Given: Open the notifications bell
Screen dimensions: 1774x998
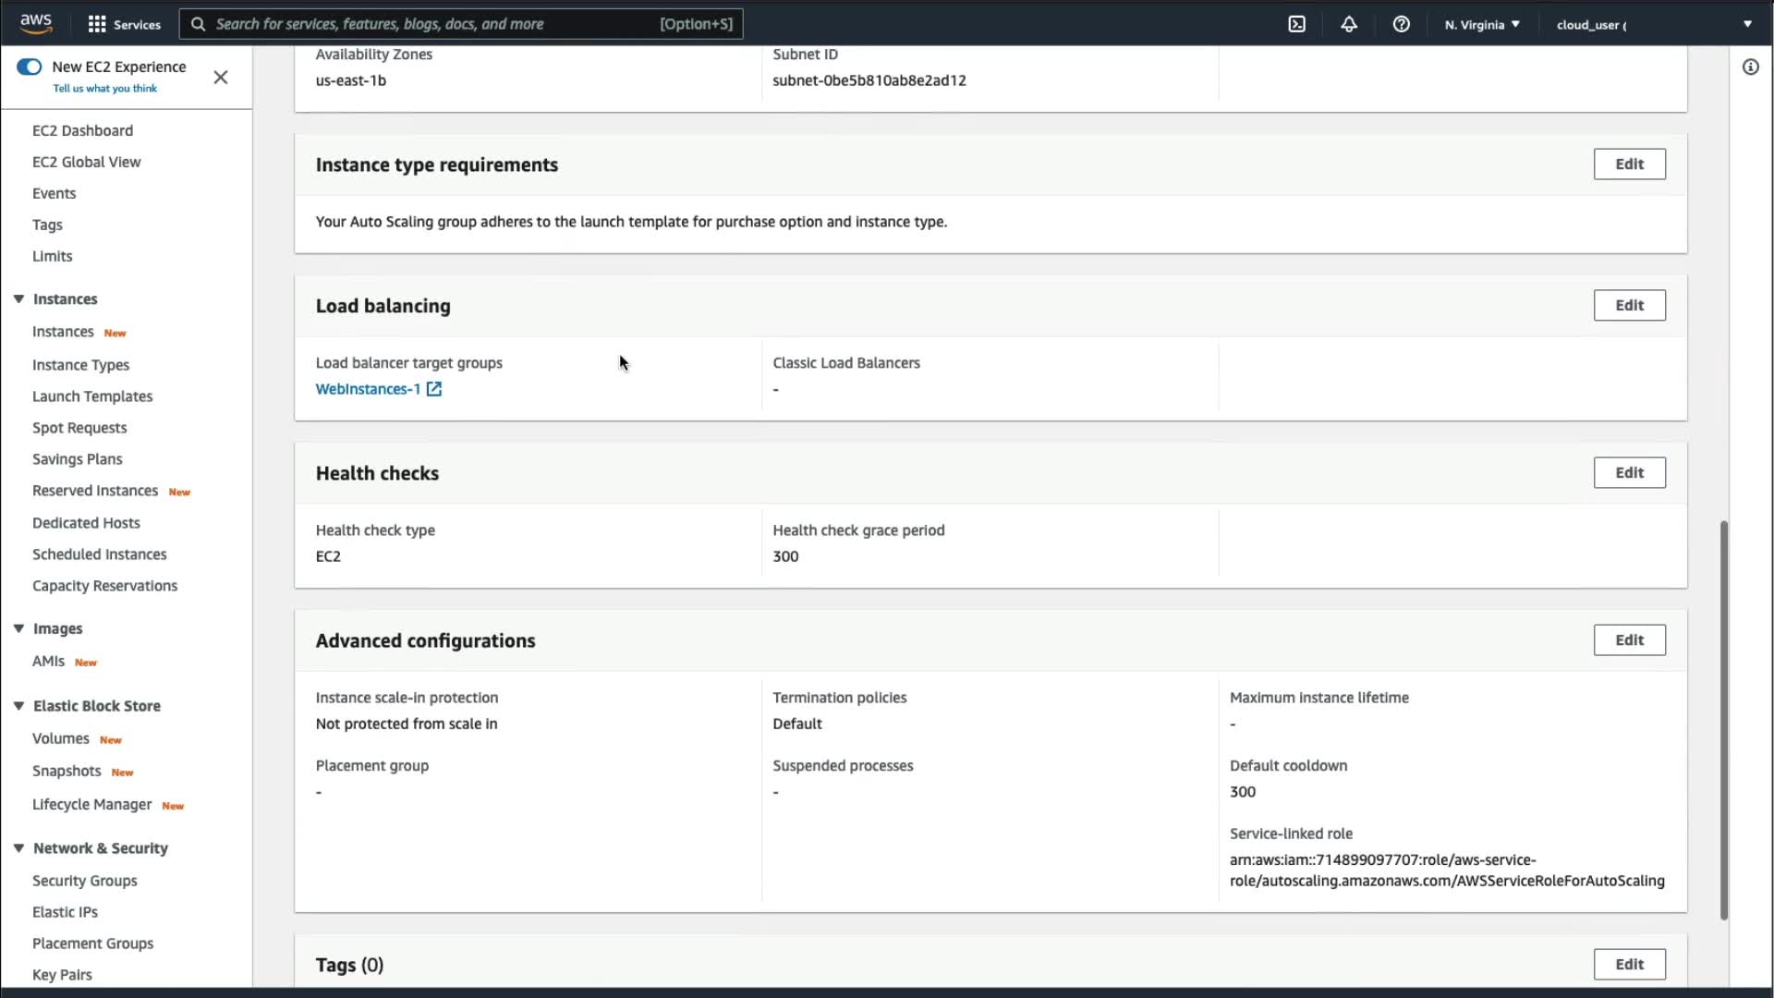Looking at the screenshot, I should coord(1349,24).
